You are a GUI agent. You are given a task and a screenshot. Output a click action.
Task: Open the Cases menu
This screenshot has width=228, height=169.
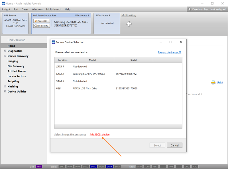point(25,9)
